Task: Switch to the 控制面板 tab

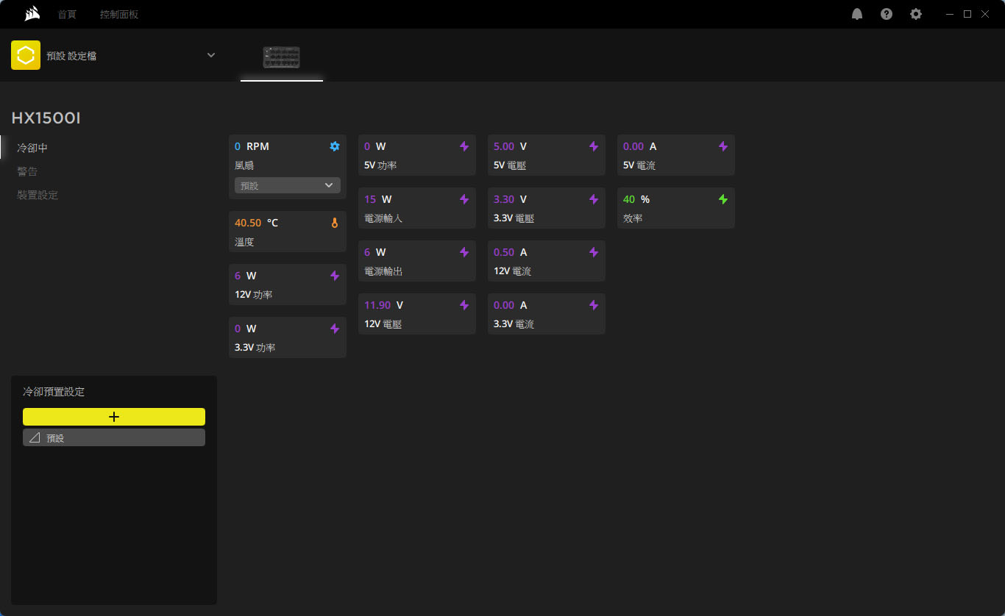Action: (x=119, y=14)
